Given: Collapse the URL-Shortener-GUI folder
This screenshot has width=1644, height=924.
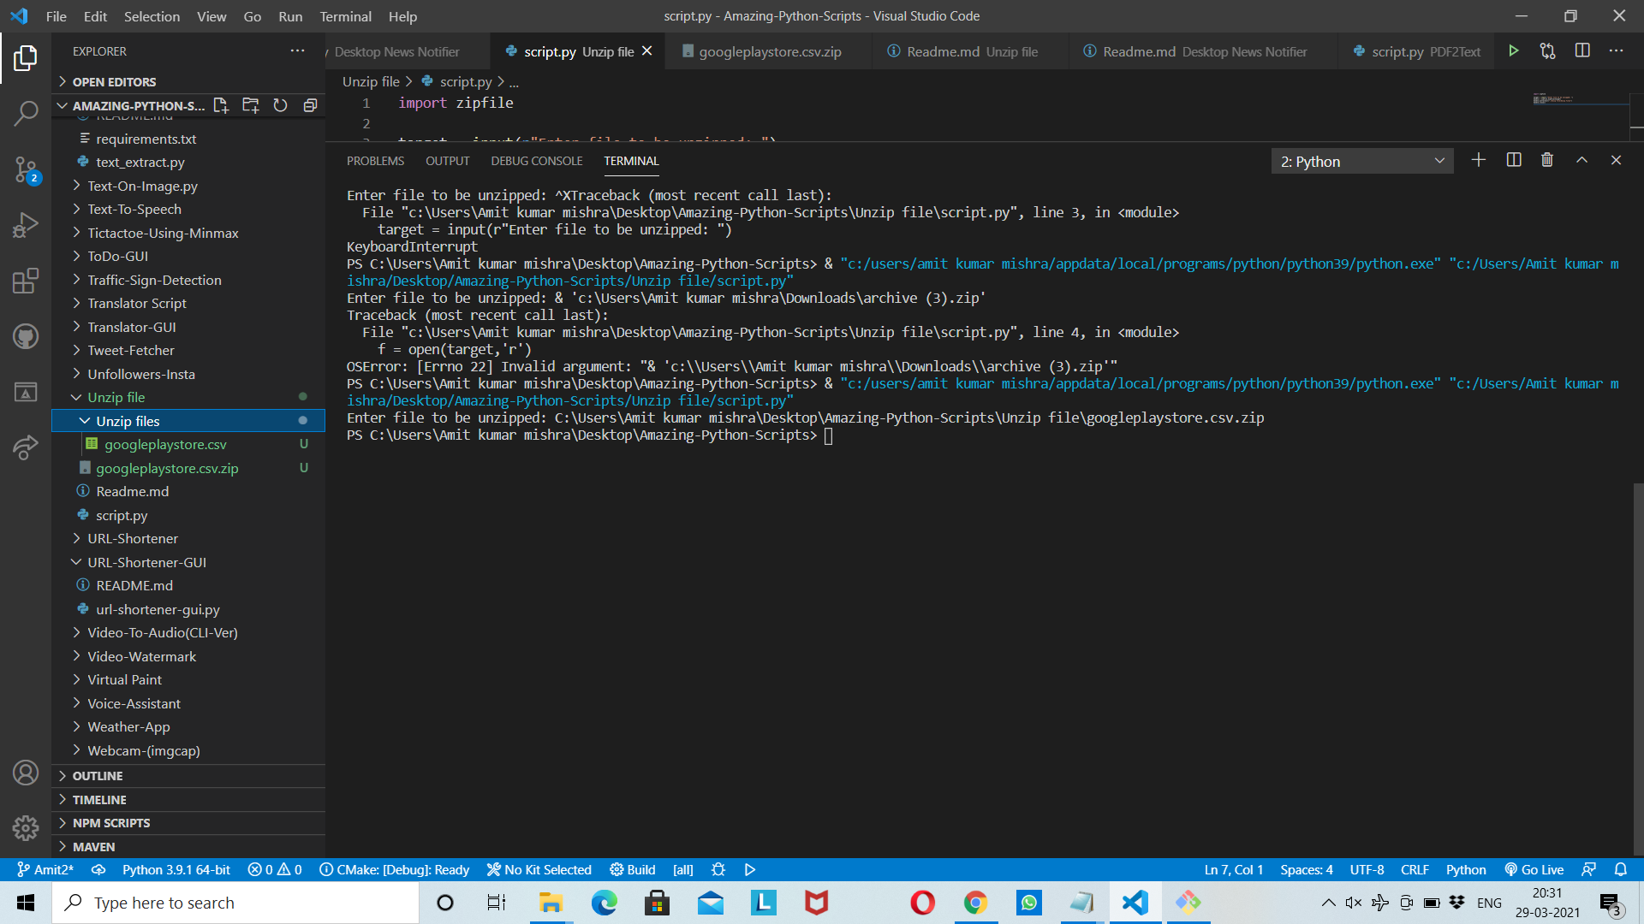Looking at the screenshot, I should pos(146,562).
